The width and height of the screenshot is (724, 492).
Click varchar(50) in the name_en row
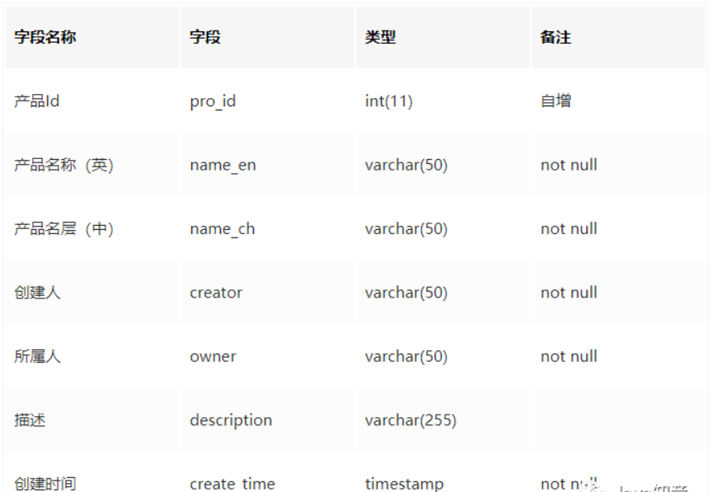point(443,165)
